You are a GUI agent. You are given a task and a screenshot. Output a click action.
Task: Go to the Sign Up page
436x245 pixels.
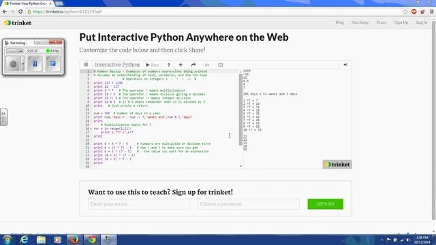pos(401,22)
